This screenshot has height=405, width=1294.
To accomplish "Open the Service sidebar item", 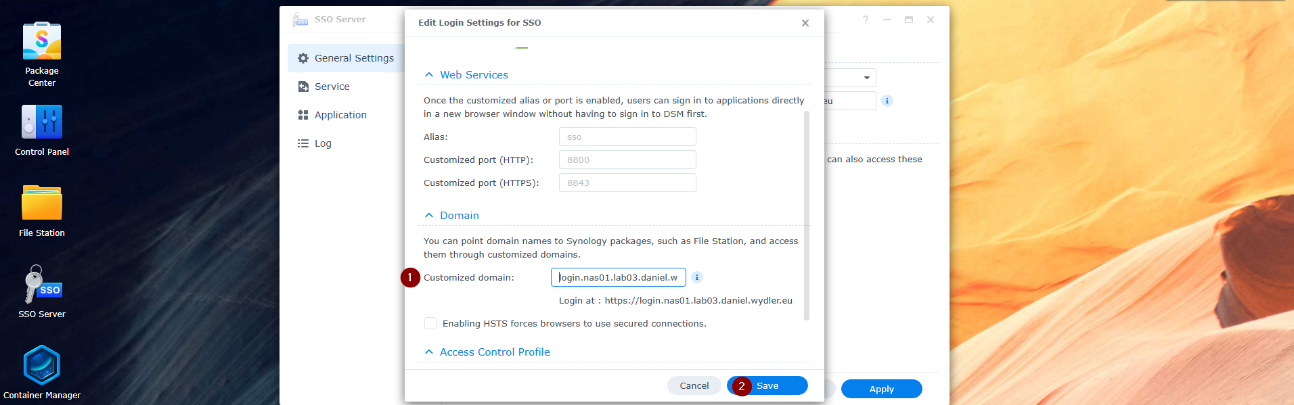I will click(332, 87).
